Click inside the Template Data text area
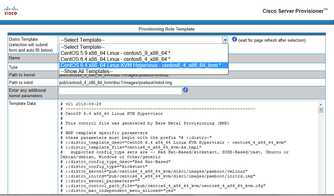 click(x=189, y=148)
